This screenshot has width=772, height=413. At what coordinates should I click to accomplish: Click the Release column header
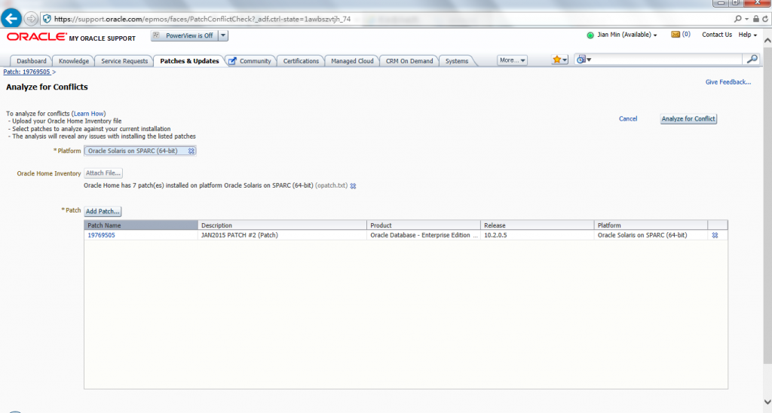coord(537,225)
